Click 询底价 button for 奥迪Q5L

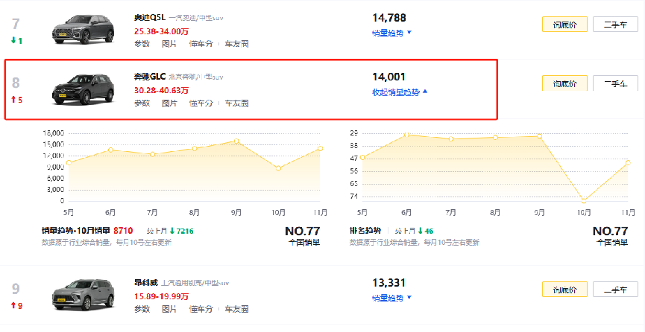click(x=564, y=25)
